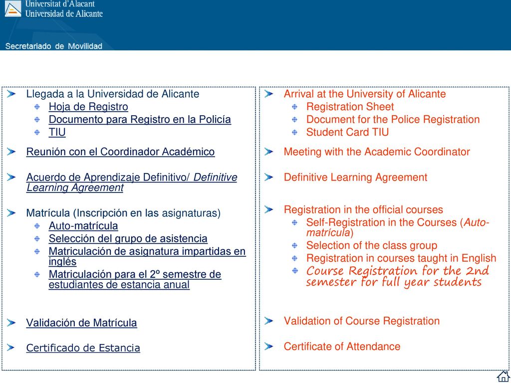The image size is (511, 383).
Task: Click Registration in courses taught in English
Action: pyautogui.click(x=401, y=258)
